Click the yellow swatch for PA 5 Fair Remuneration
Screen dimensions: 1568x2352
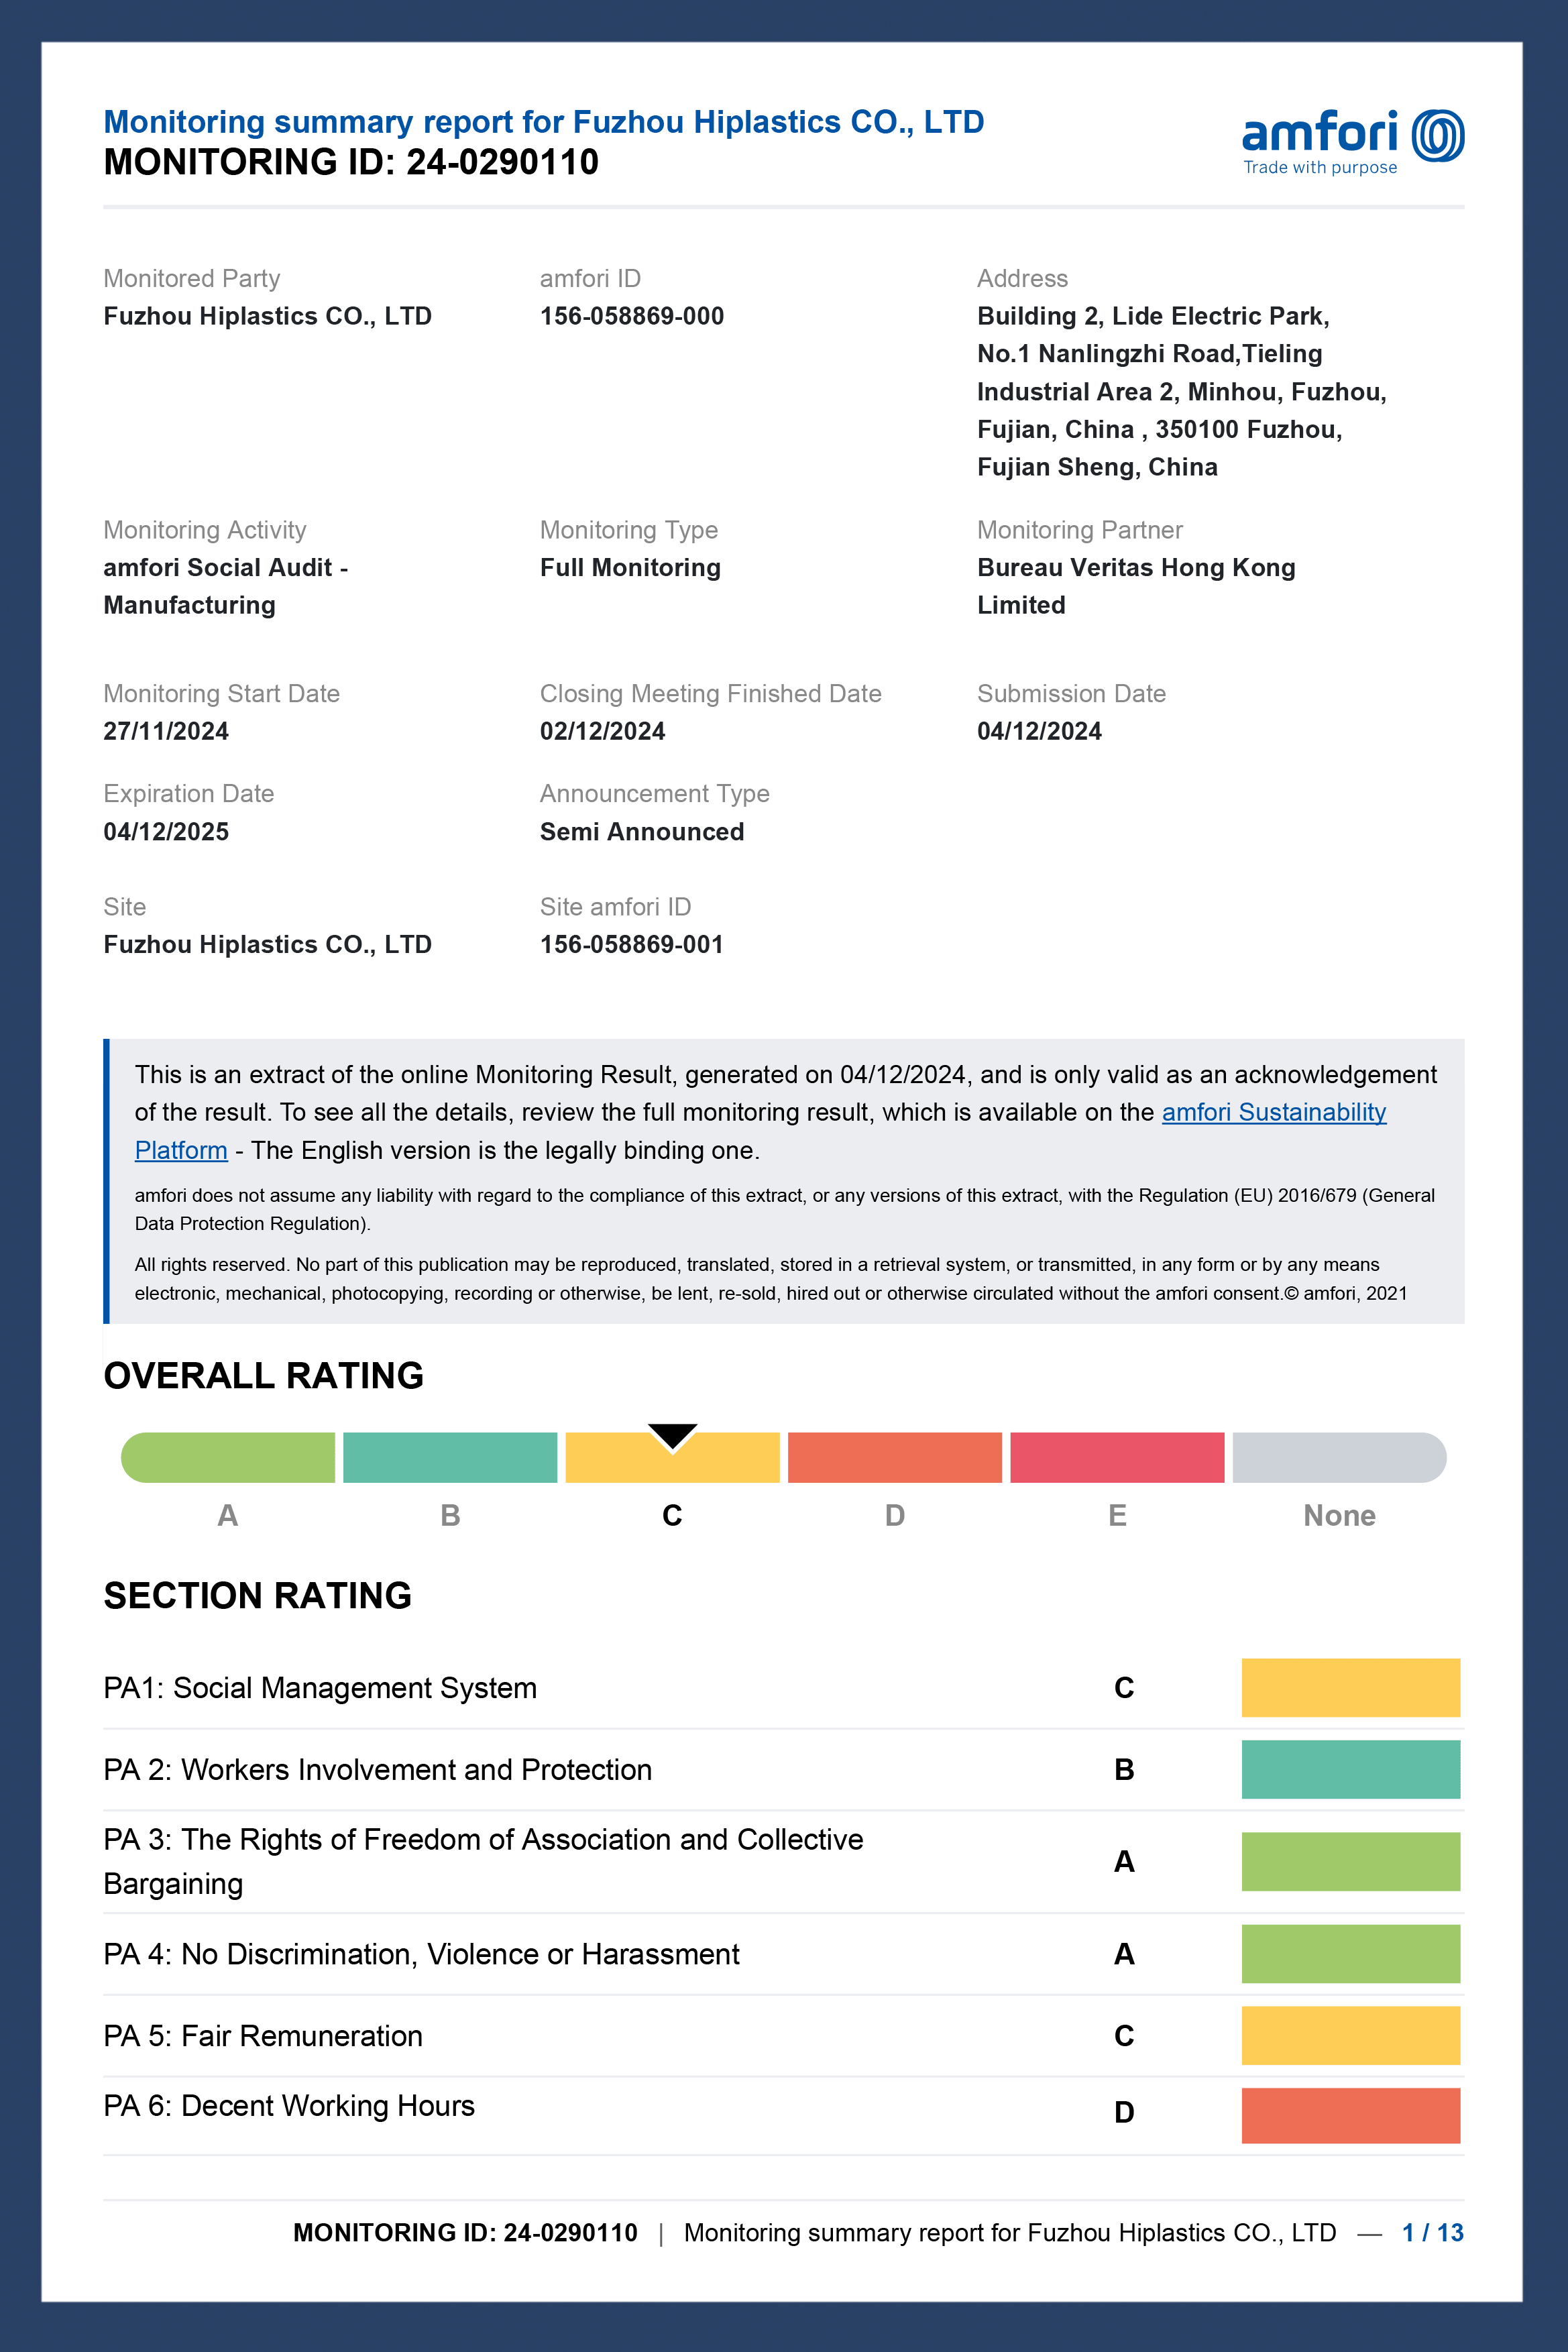1351,2035
